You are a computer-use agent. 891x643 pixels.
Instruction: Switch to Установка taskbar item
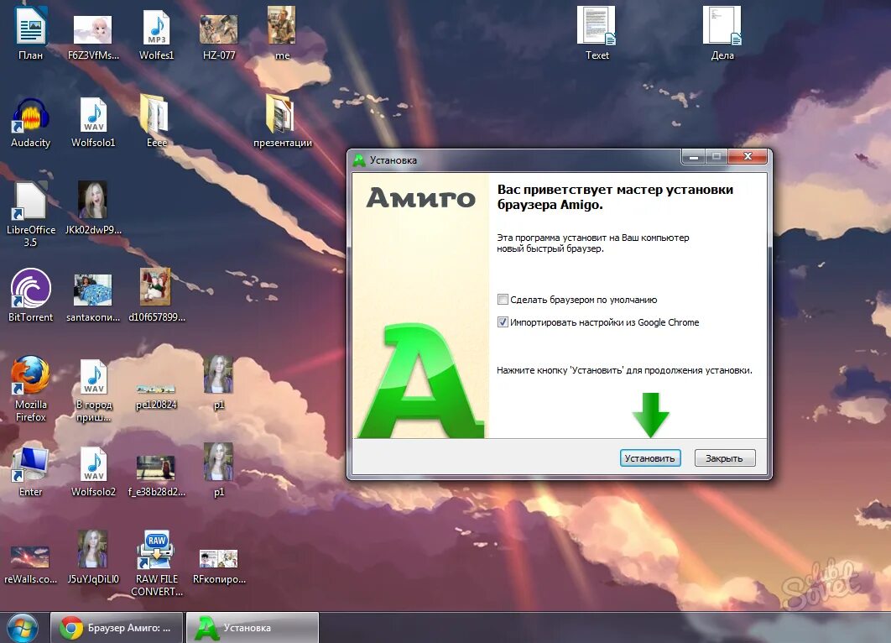[253, 628]
